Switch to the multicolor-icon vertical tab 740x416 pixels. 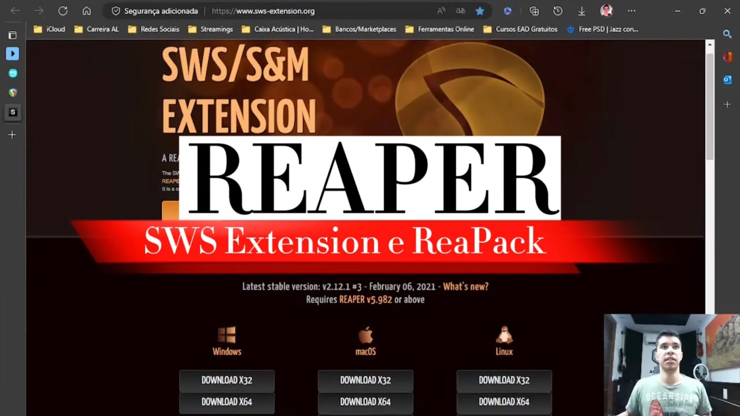(x=13, y=92)
